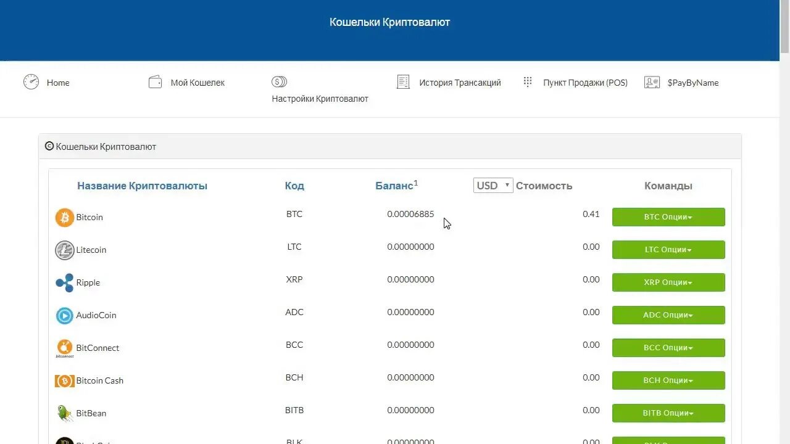Click the wallet icon beside Мой Кошелек
The height and width of the screenshot is (444, 790).
tap(155, 82)
